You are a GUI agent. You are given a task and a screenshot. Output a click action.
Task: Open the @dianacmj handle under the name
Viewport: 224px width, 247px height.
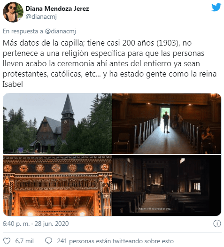click(41, 16)
